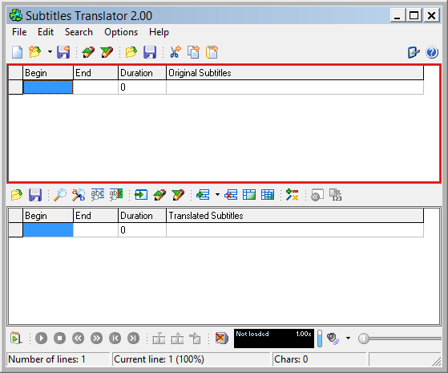
Task: Click the blue vertical volume level bar
Action: [320, 339]
